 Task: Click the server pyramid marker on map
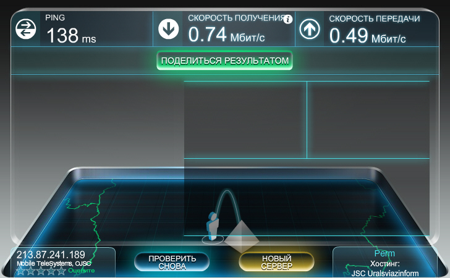[x=240, y=234]
